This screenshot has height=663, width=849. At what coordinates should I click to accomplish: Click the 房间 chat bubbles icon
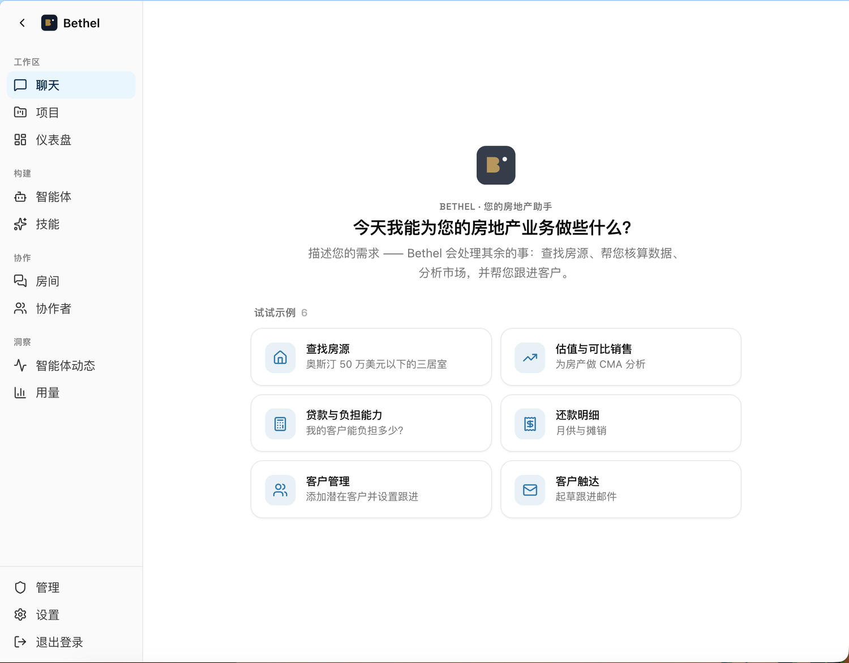pos(20,281)
